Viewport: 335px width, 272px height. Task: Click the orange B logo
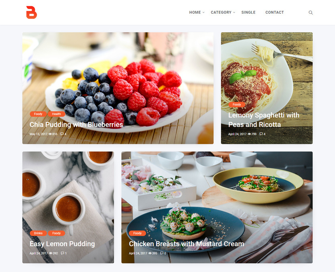point(31,12)
